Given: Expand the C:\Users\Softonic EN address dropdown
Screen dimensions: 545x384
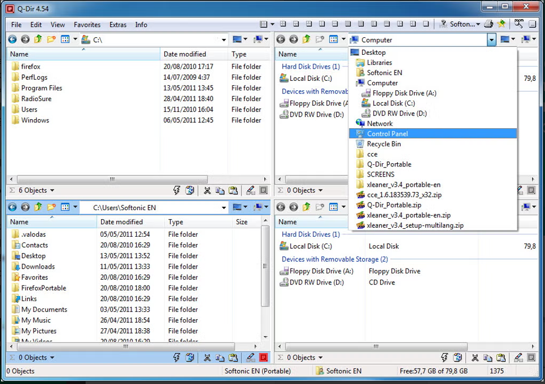Looking at the screenshot, I should click(224, 207).
